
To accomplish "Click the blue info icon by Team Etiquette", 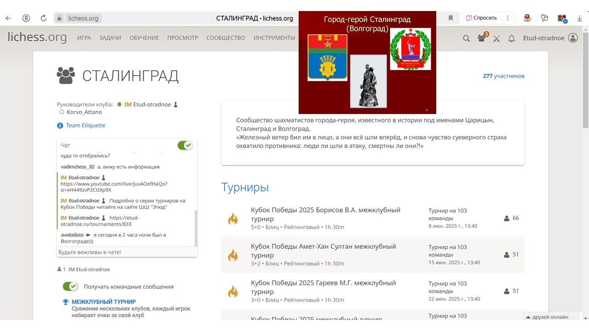I will click(60, 126).
